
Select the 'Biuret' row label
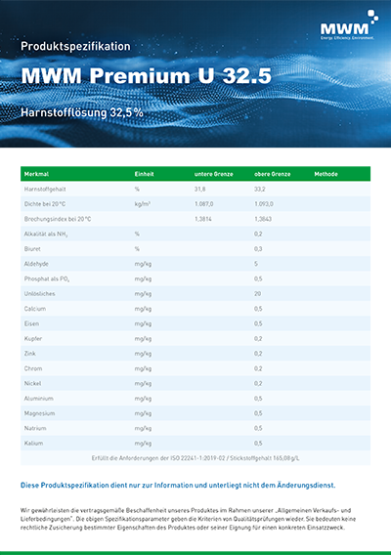pos(32,249)
